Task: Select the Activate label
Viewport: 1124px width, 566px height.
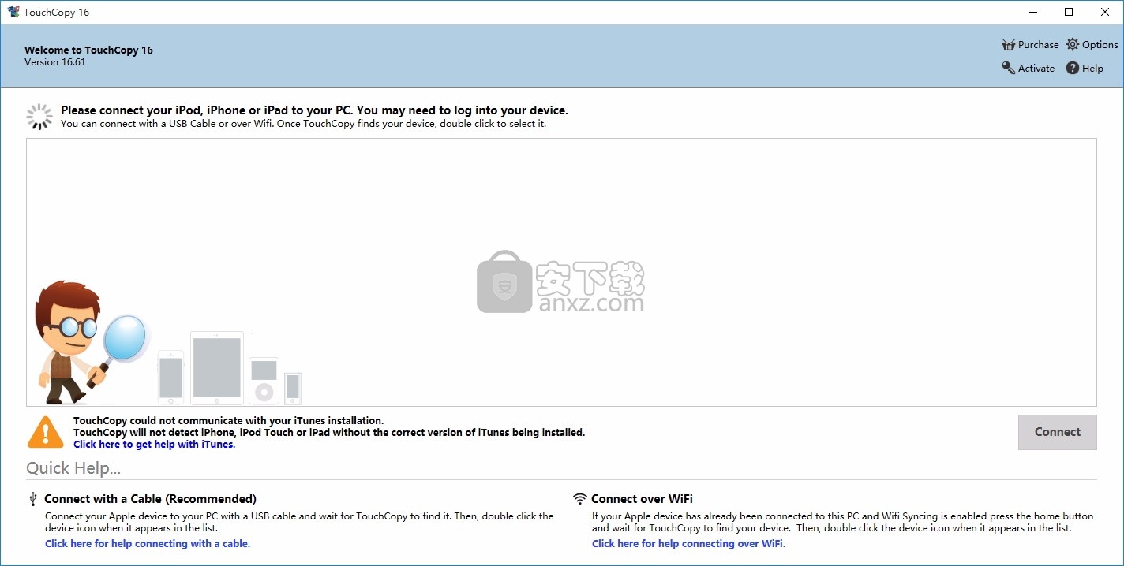Action: point(1036,69)
